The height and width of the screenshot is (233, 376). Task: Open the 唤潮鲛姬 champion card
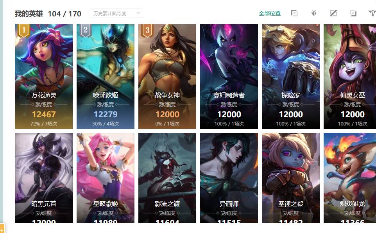point(106,77)
